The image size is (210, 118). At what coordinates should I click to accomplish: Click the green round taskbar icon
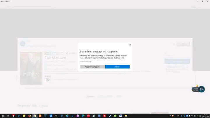pos(115,116)
